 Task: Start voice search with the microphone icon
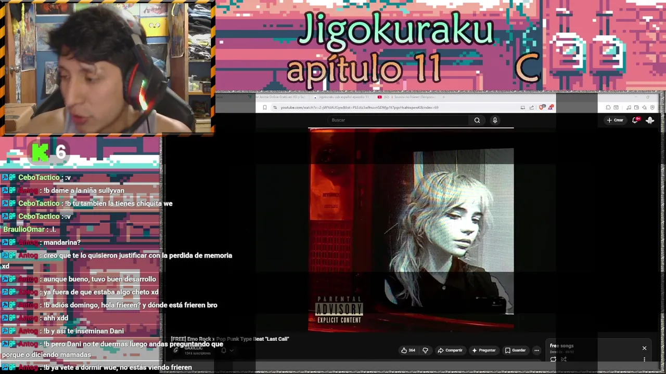click(x=495, y=120)
